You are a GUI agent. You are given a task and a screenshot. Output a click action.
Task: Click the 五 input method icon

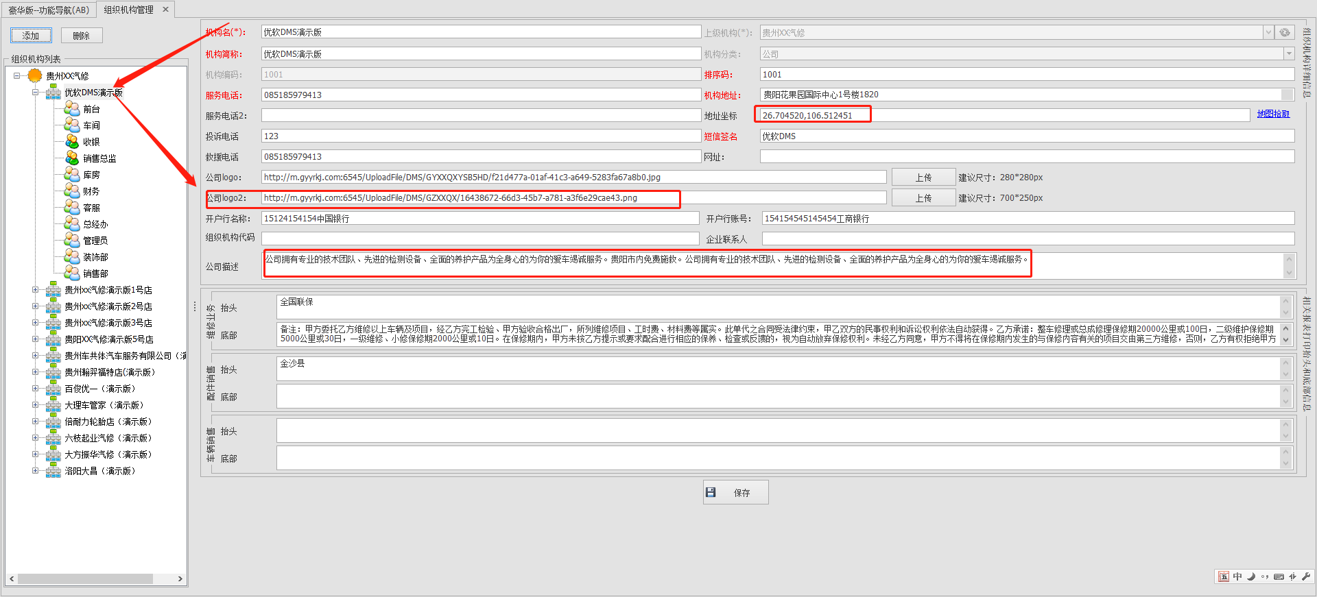tap(1224, 576)
